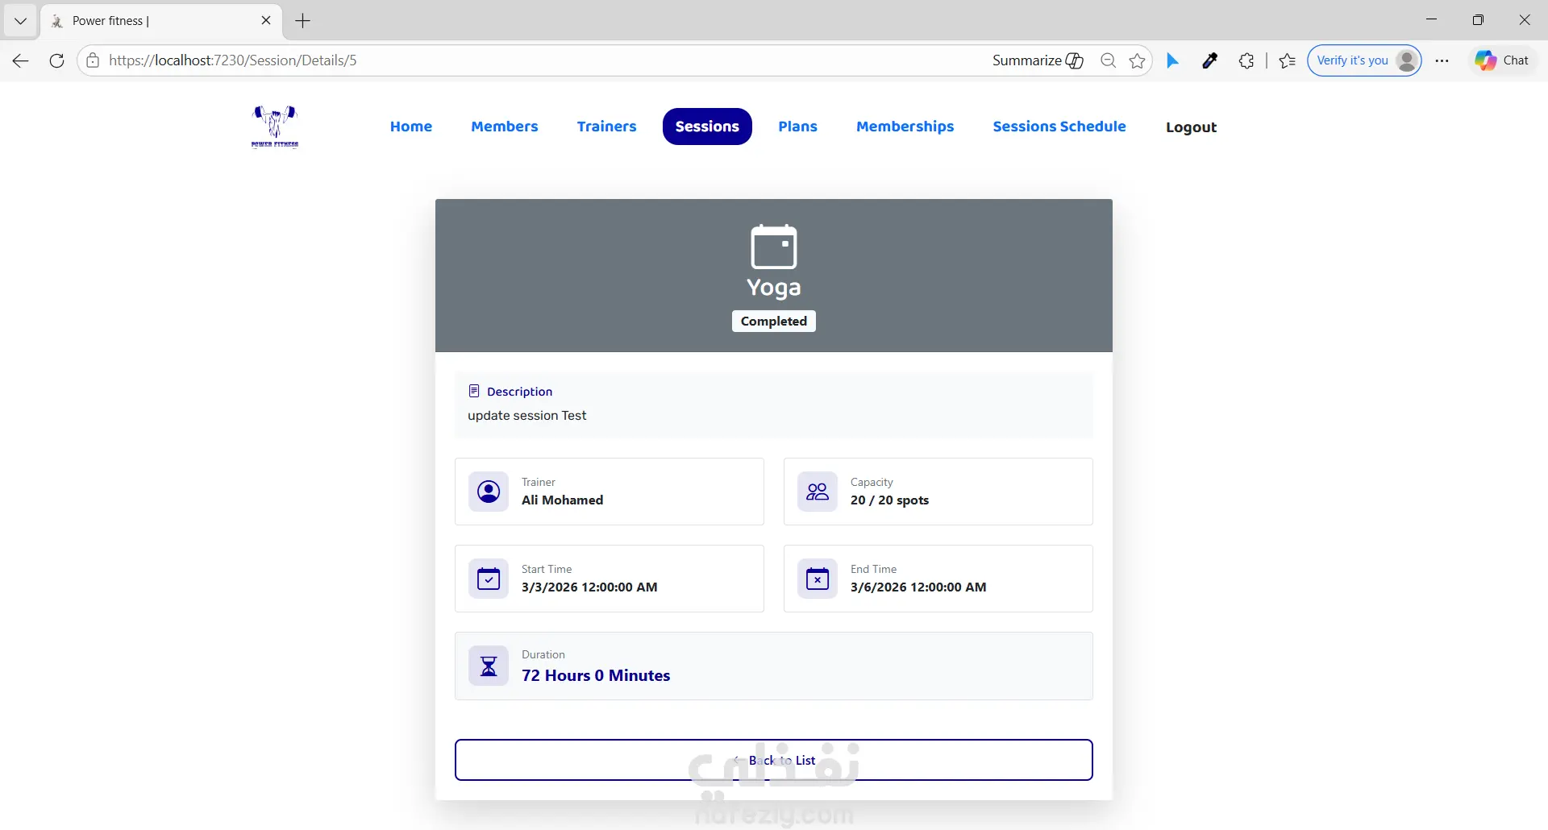Click the Capacity people icon
The width and height of the screenshot is (1548, 830).
tap(818, 492)
